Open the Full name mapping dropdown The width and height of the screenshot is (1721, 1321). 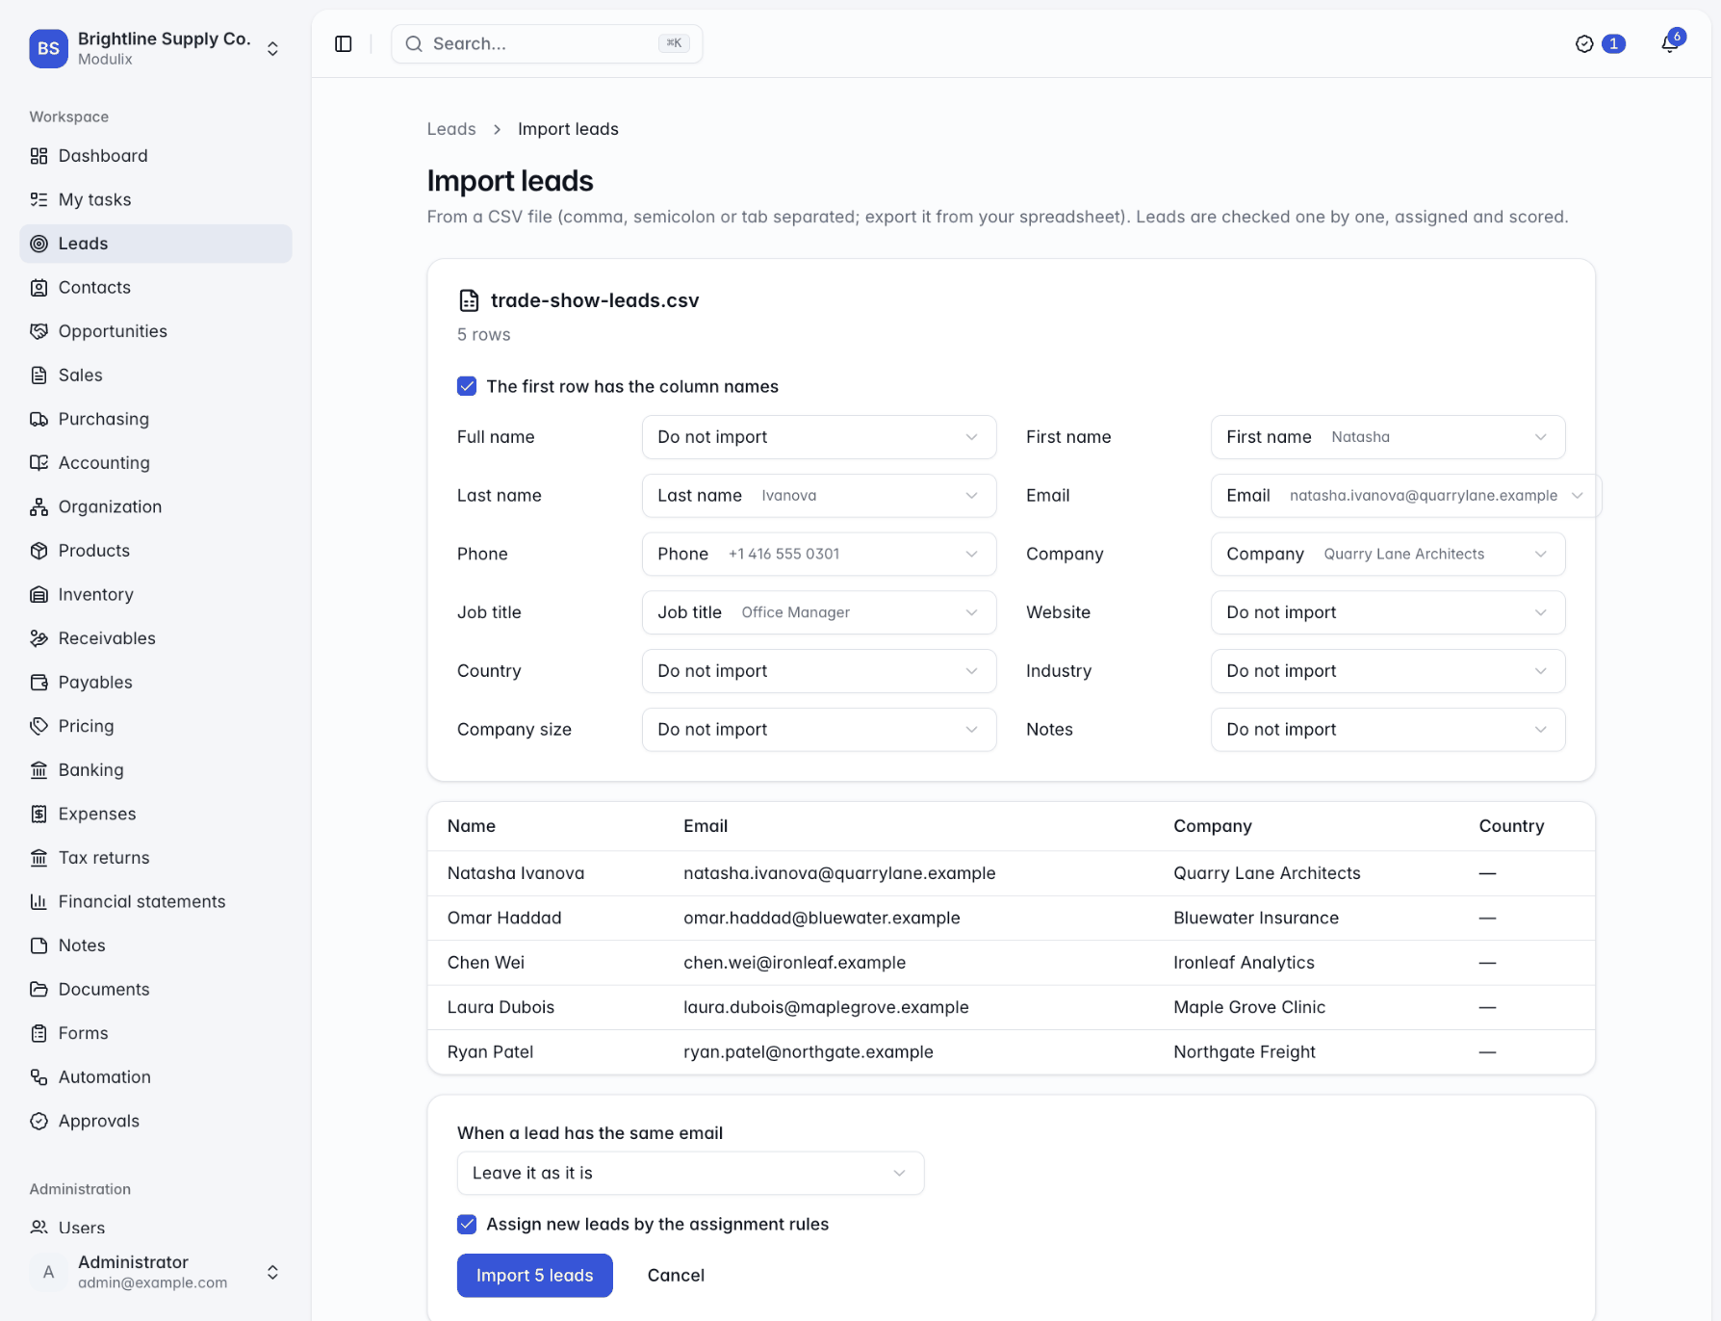tap(819, 437)
